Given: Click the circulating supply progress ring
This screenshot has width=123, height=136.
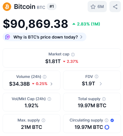Looking at the screenshot, I should coord(107,127).
